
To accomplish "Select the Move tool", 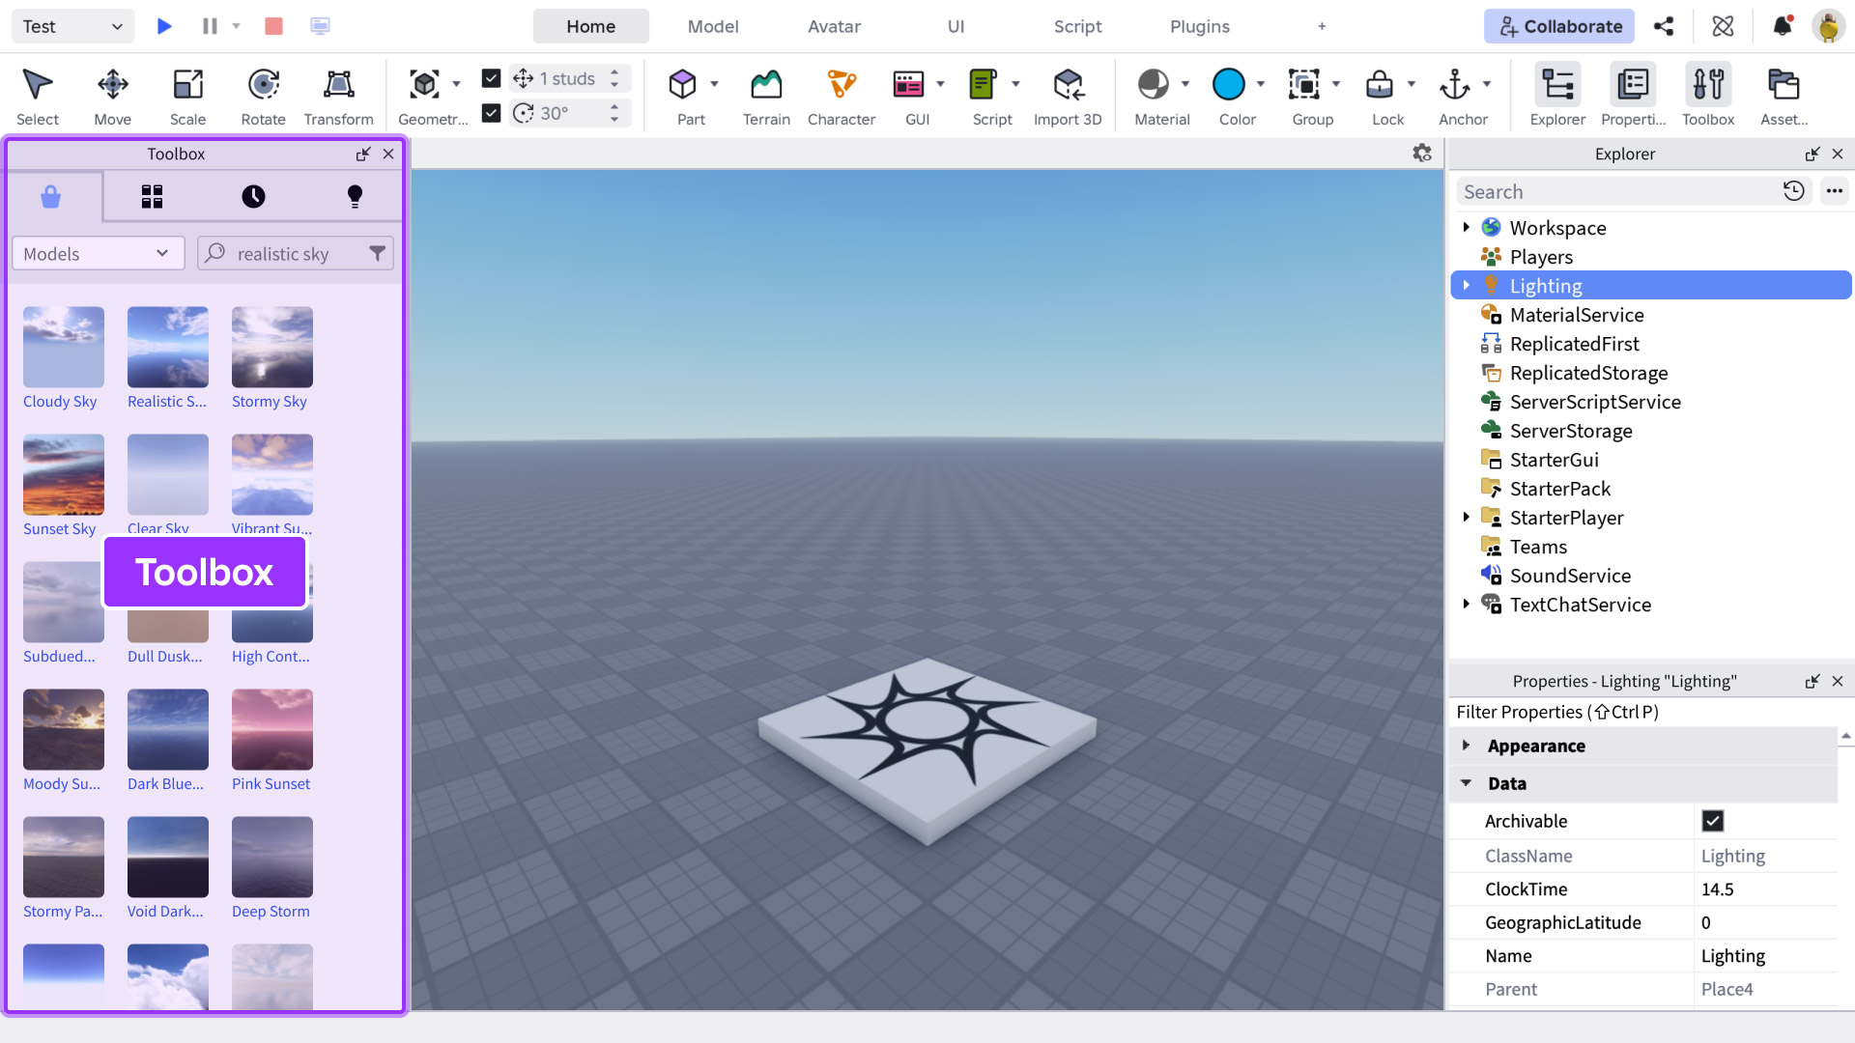I will point(112,97).
